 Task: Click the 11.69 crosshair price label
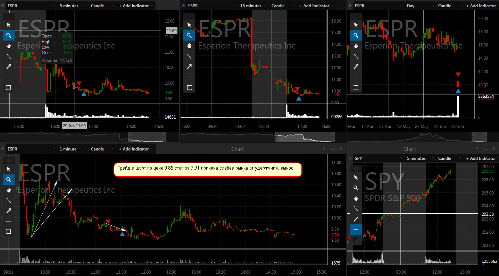pos(172,31)
